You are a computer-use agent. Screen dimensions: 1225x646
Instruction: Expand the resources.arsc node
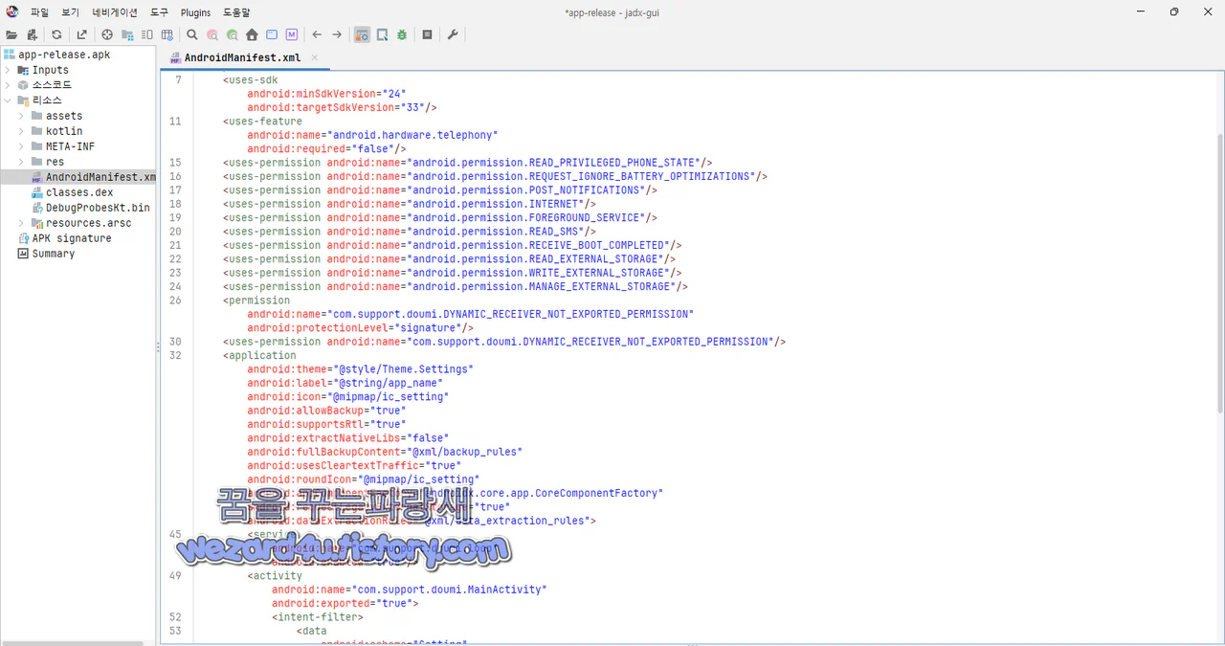[22, 223]
